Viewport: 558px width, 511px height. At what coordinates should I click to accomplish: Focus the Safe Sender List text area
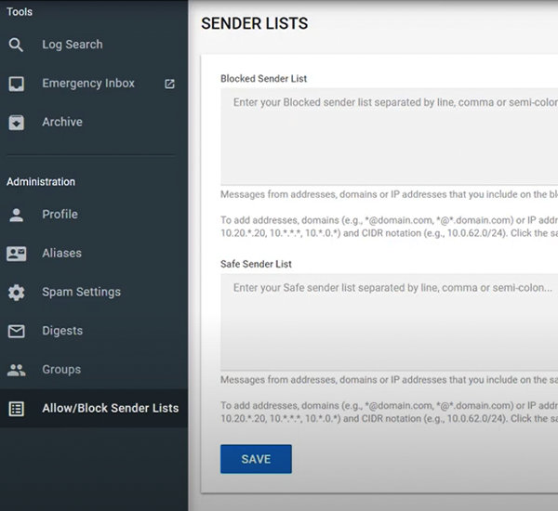pos(389,322)
